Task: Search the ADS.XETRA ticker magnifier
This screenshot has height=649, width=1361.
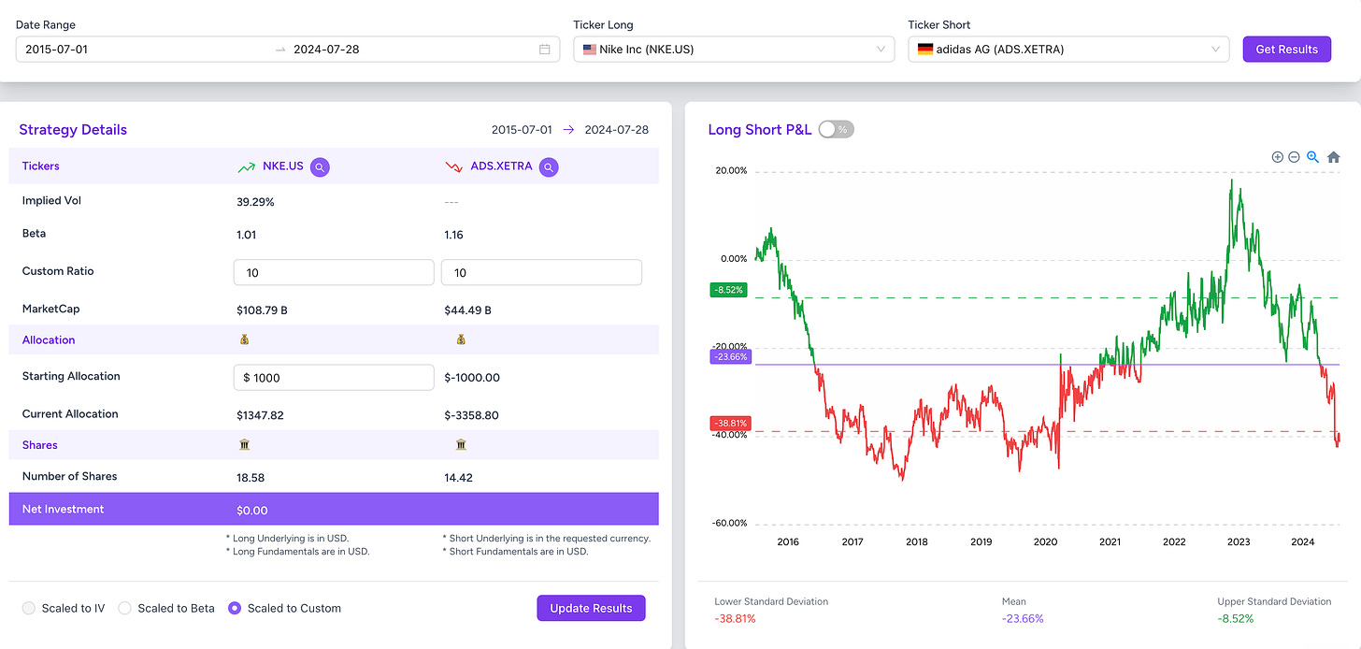Action: pyautogui.click(x=549, y=167)
